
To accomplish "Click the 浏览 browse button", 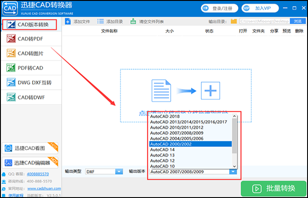I will [298, 21].
